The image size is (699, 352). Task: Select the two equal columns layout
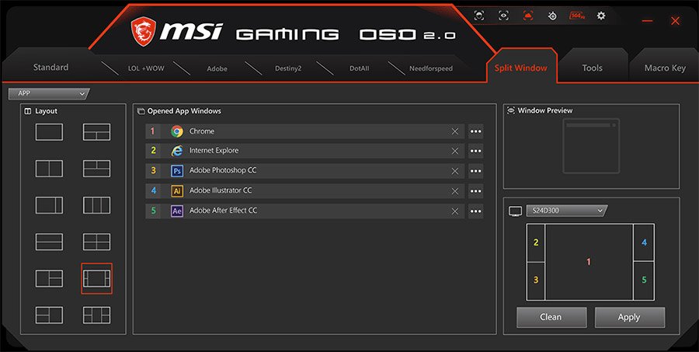(x=49, y=169)
